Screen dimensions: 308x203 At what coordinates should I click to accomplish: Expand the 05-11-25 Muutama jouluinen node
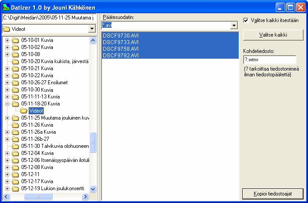[x=7, y=118]
